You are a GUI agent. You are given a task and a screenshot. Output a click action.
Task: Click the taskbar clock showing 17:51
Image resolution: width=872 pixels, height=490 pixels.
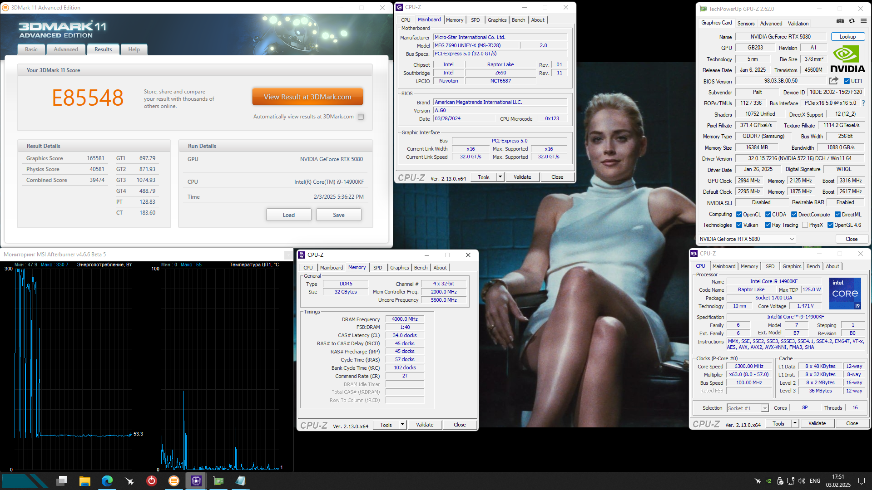(838, 481)
